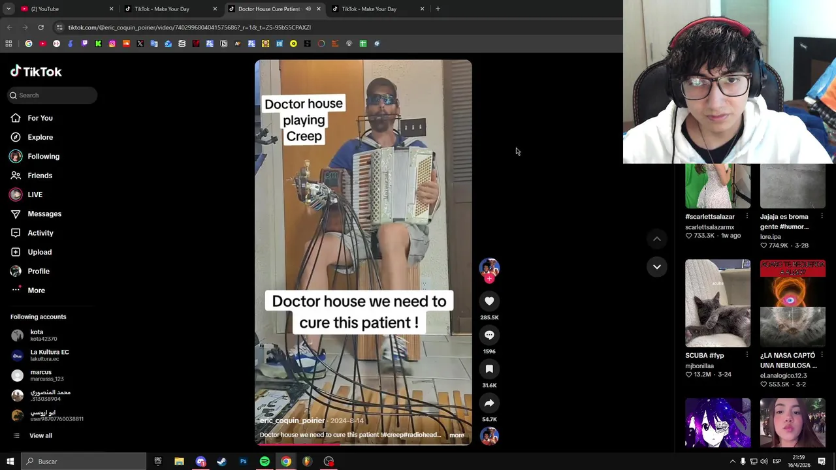This screenshot has height=470, width=836.
Task: Reload the current page
Action: click(40, 27)
